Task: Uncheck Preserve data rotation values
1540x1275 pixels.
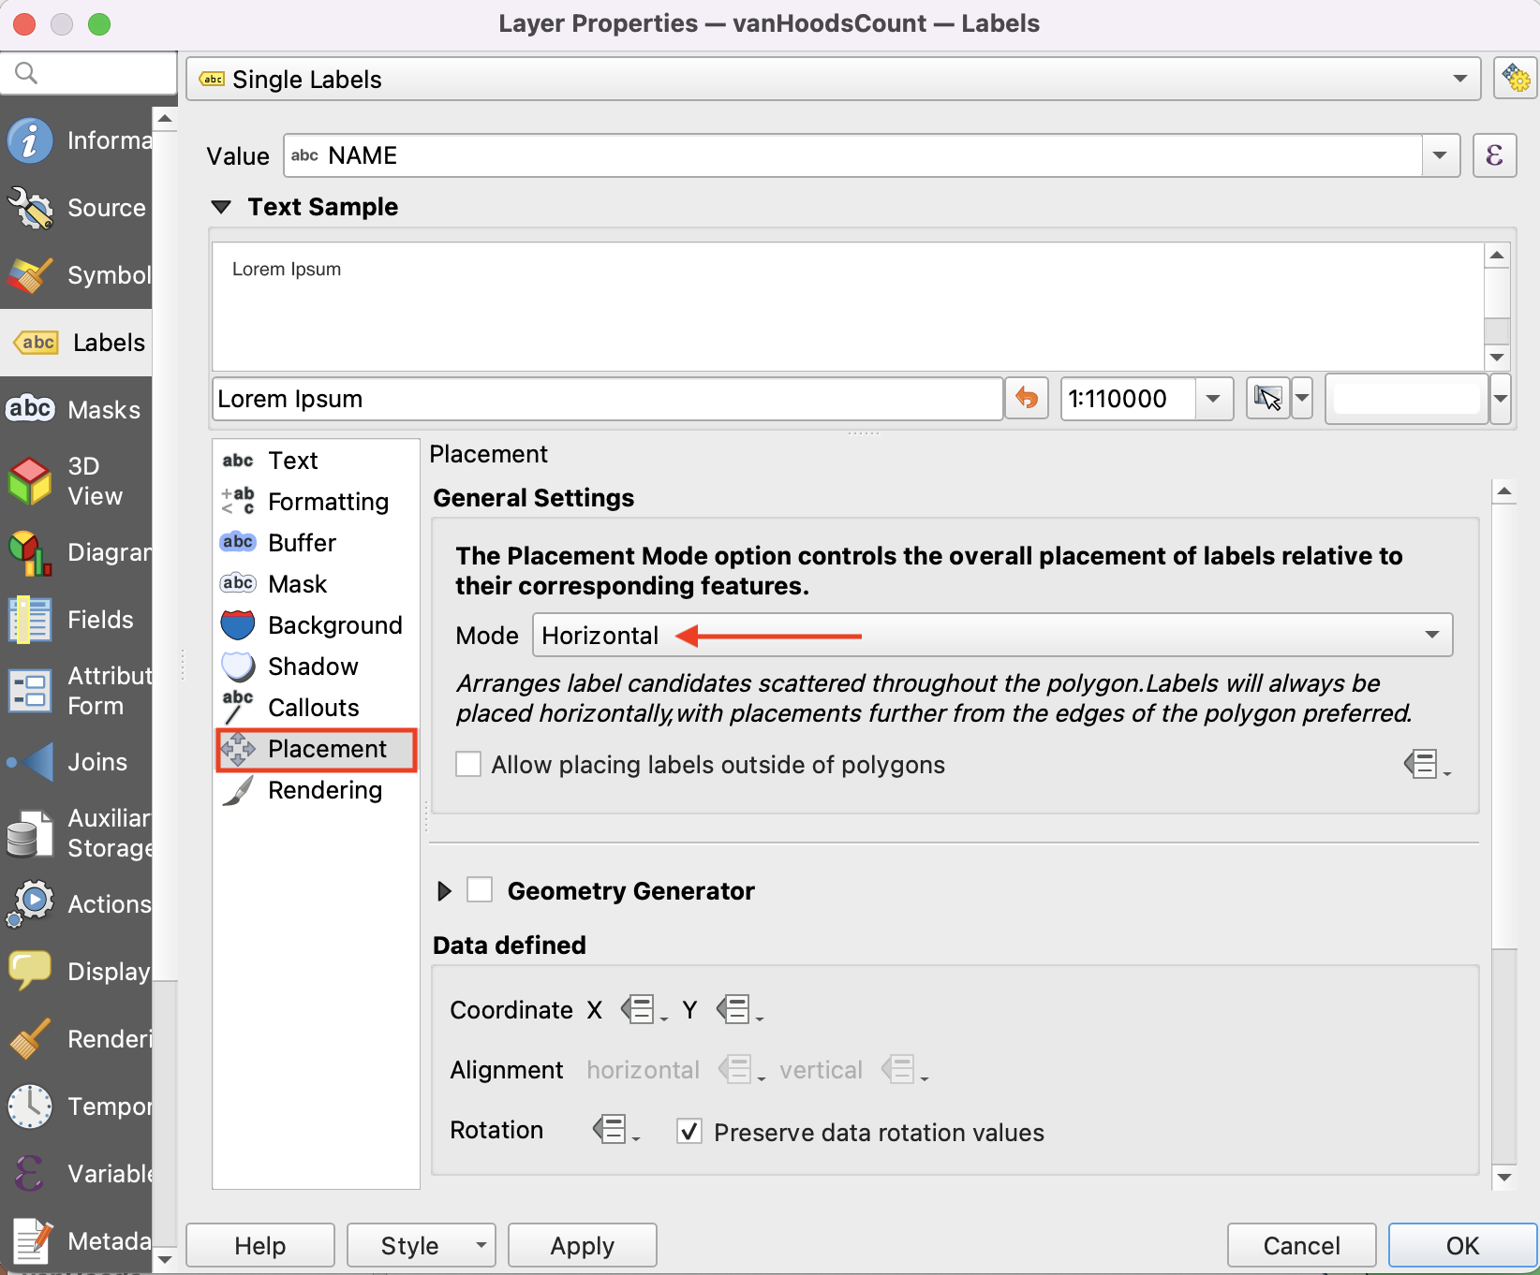Action: click(x=689, y=1132)
